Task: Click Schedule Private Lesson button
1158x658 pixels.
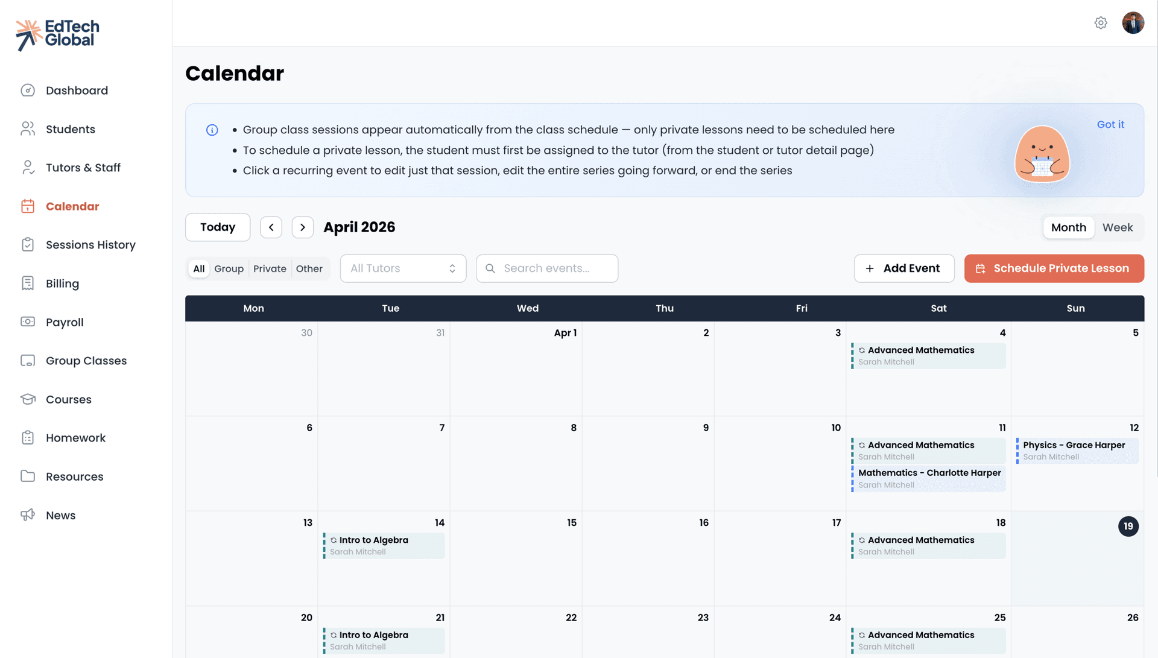Action: 1054,268
